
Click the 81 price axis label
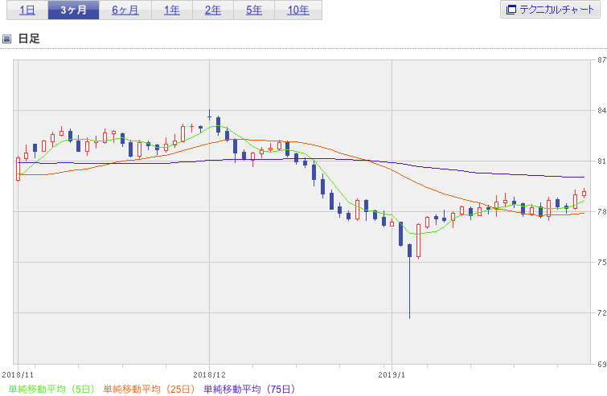tap(601, 161)
